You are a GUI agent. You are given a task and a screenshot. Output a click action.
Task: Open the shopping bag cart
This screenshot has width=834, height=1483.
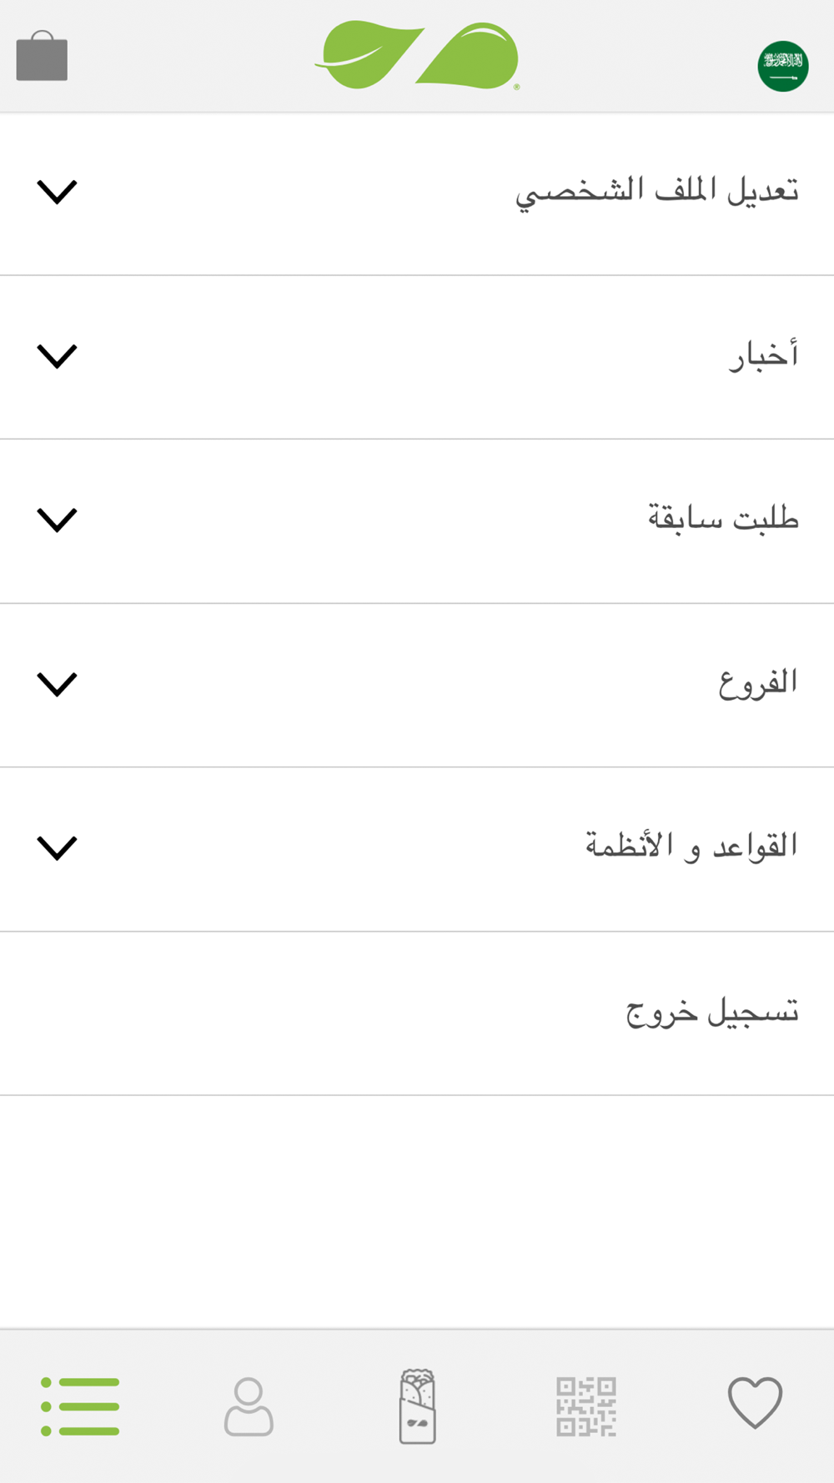pos(42,57)
